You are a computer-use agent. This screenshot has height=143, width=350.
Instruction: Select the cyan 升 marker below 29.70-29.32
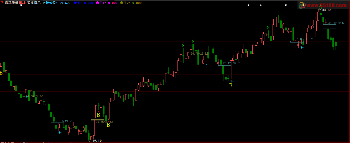(x=207, y=63)
